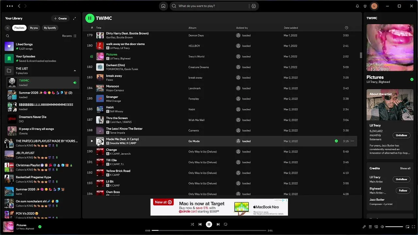Sort by Title column header

pyautogui.click(x=99, y=28)
